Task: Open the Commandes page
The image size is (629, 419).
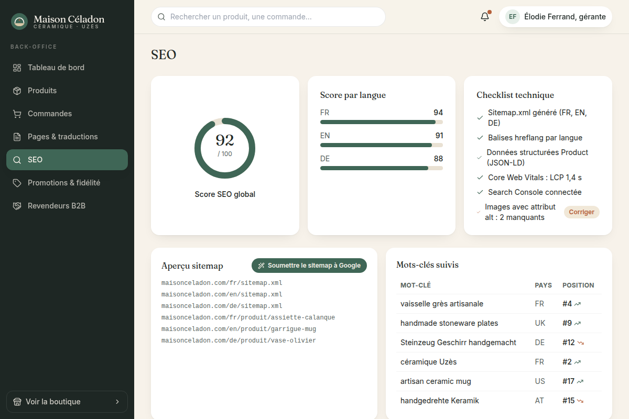Action: [67, 114]
